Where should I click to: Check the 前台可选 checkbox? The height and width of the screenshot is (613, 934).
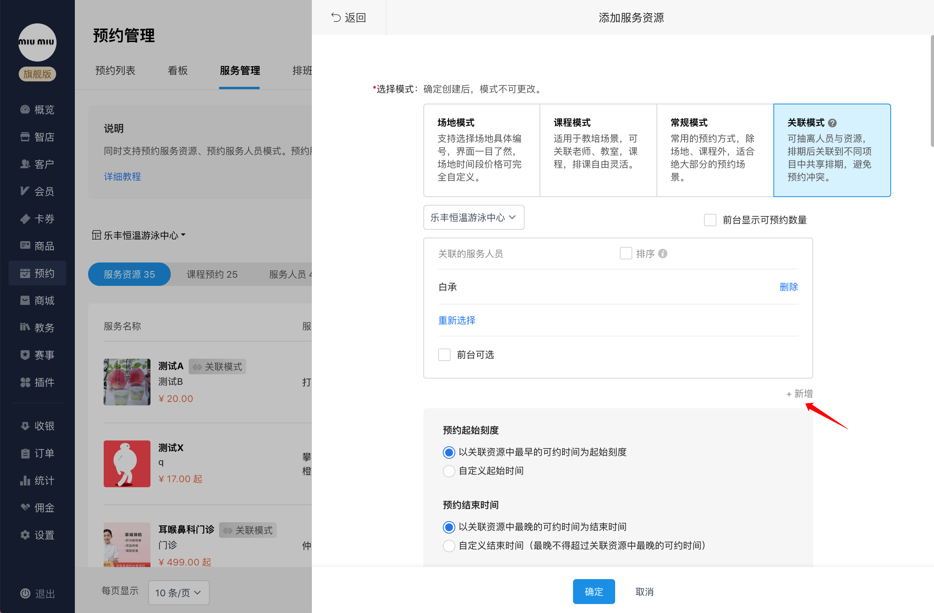pos(444,354)
